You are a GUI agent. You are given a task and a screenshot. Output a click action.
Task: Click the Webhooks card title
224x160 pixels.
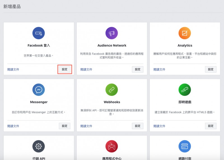(112, 102)
